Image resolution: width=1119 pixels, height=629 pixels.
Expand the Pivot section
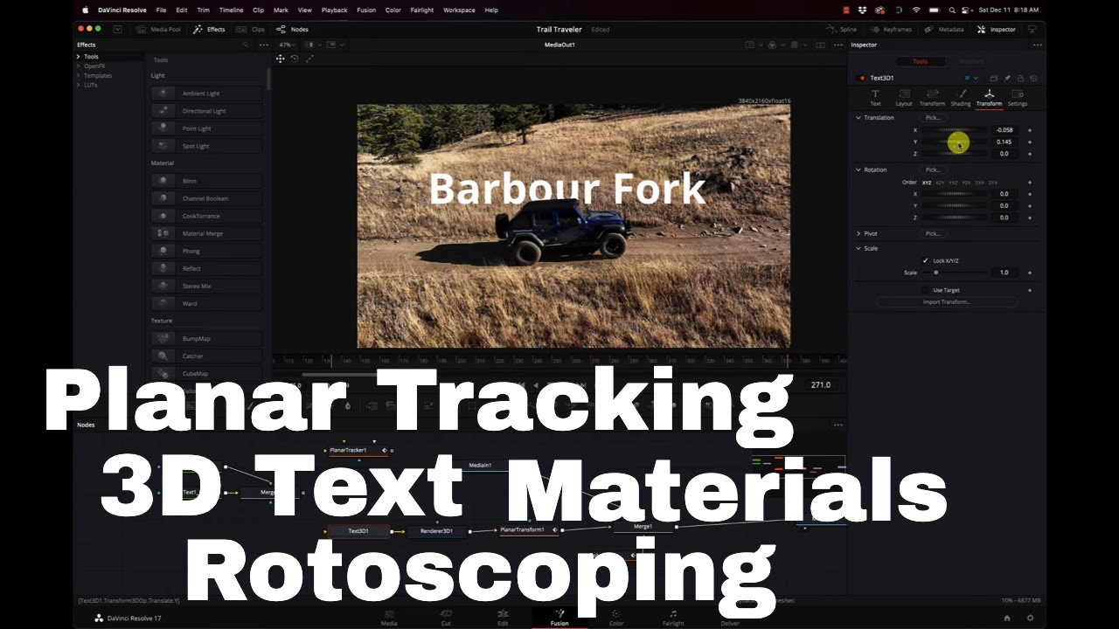[858, 233]
